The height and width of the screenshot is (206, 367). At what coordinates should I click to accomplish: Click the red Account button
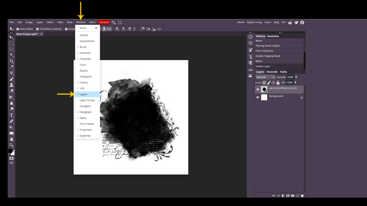tap(104, 22)
